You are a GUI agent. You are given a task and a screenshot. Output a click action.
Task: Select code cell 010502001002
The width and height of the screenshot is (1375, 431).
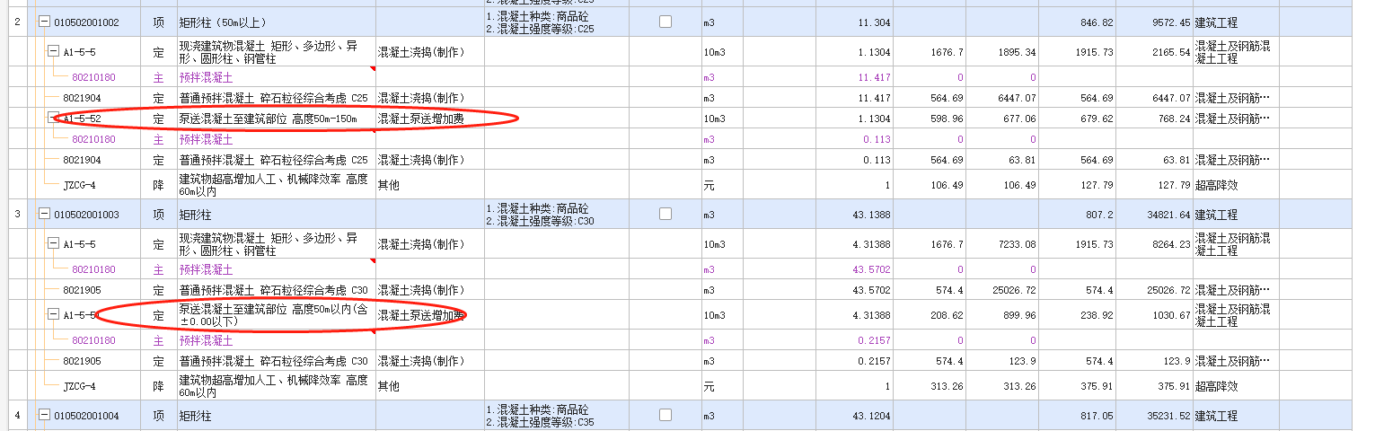click(x=86, y=22)
